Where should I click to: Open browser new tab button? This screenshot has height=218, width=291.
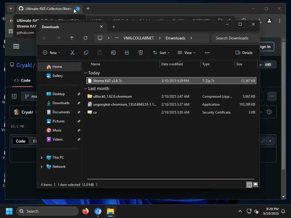coord(88,9)
